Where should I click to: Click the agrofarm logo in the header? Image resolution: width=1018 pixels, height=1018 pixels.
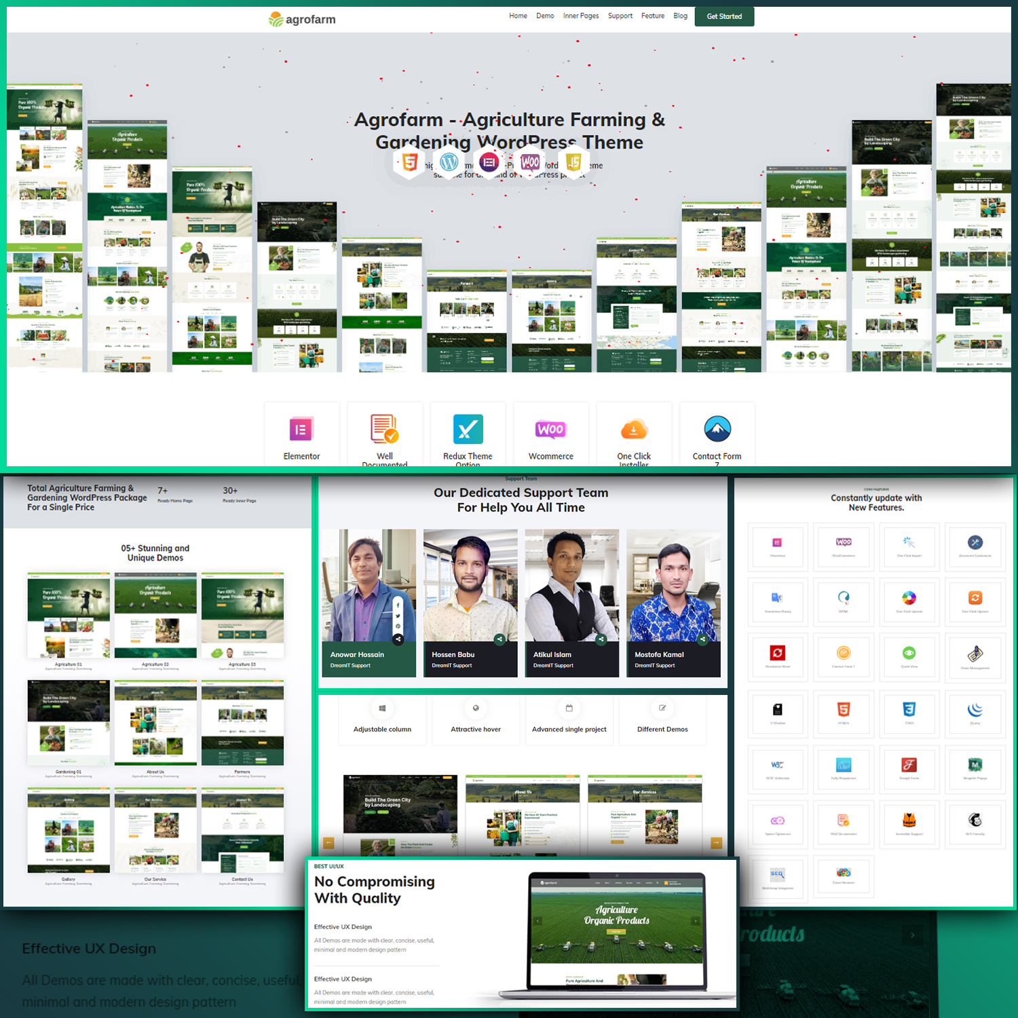[x=302, y=19]
